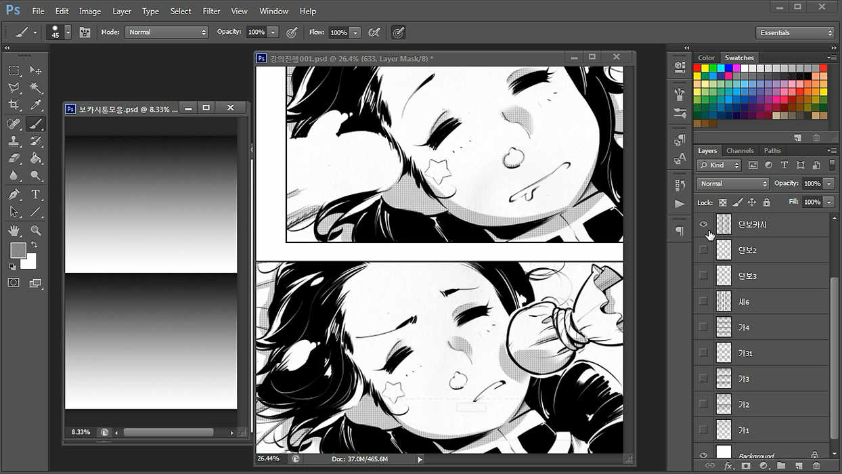This screenshot has height=474, width=842.
Task: Click the Add layer mask icon
Action: [746, 466]
